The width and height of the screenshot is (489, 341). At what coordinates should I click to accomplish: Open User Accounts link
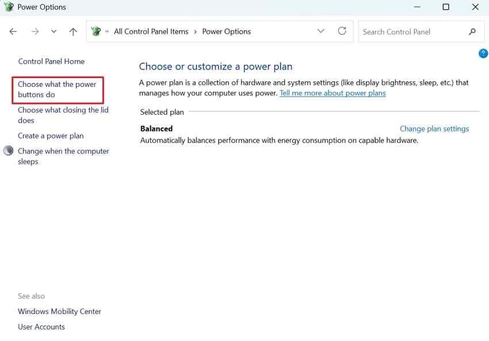tap(41, 327)
